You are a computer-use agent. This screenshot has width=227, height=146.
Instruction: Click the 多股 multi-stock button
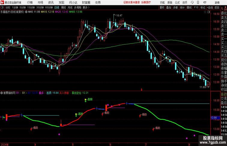pyautogui.click(x=175, y=7)
